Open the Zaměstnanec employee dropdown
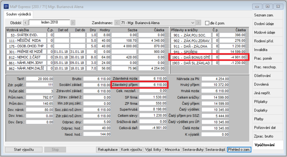This screenshot has width=287, height=157. (x=157, y=23)
